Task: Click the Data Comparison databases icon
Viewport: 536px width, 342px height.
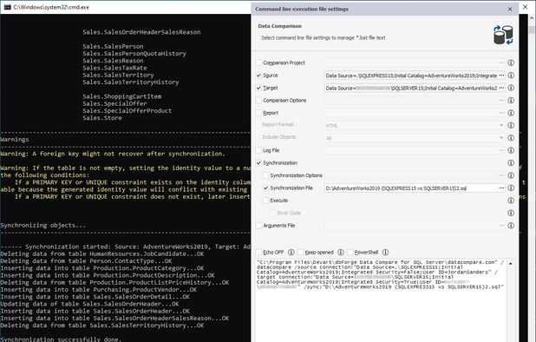Action: pos(503,35)
